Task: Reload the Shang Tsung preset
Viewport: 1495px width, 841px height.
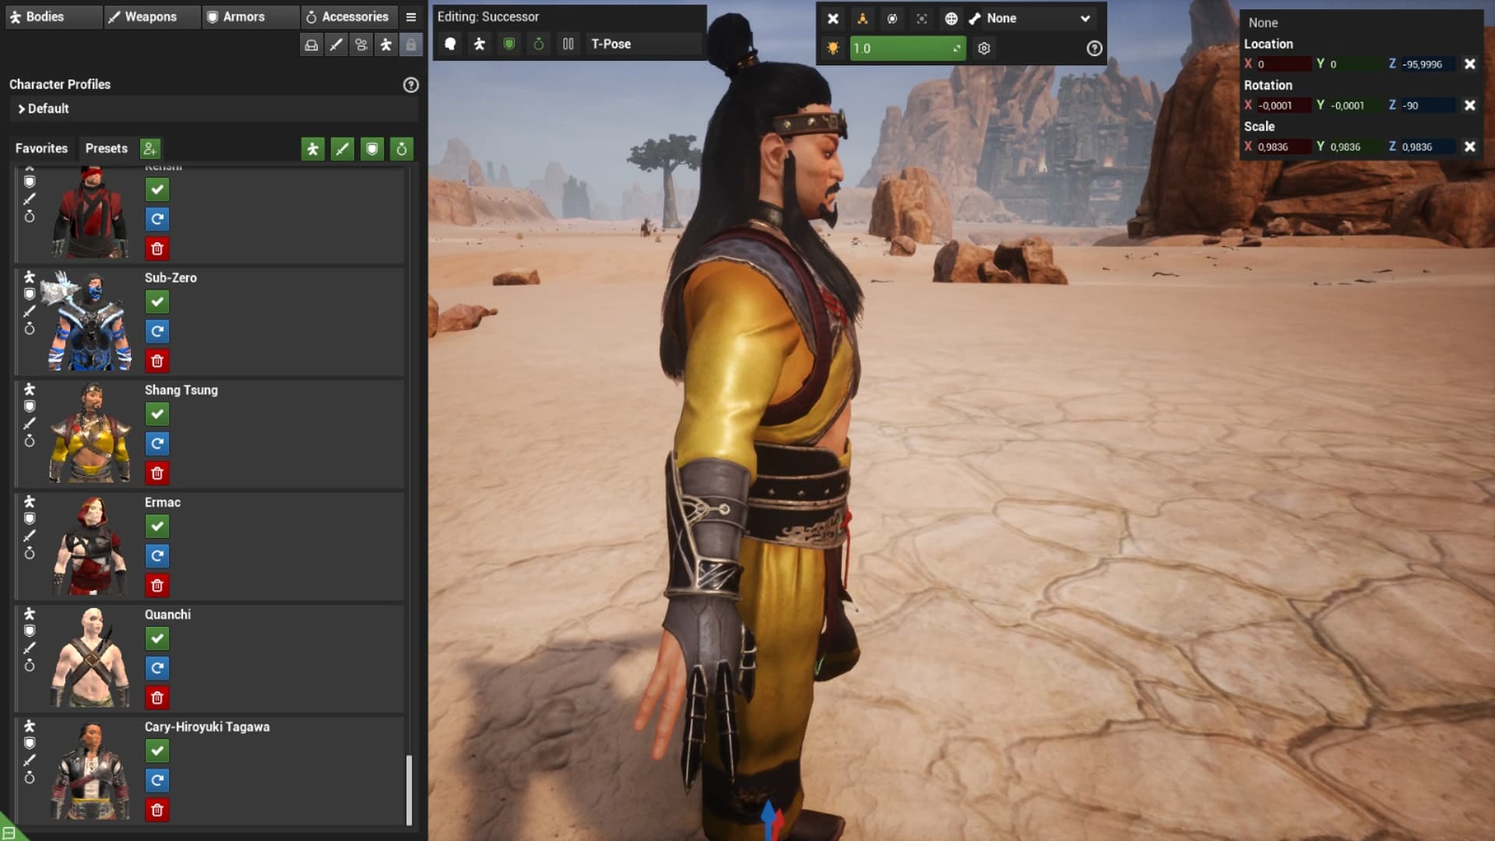Action: (157, 444)
